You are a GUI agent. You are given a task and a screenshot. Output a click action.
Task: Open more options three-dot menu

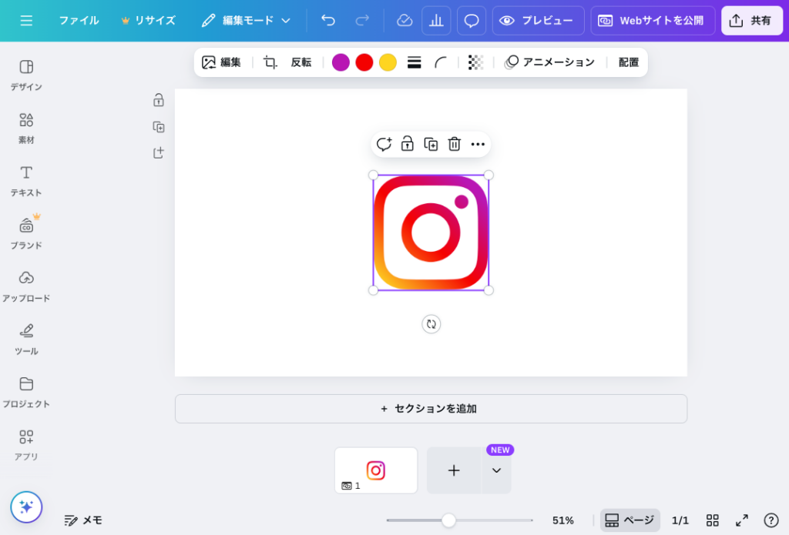click(x=478, y=144)
